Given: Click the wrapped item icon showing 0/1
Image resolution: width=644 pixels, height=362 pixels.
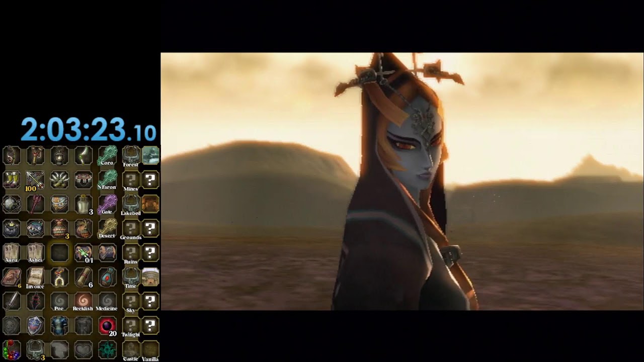Looking at the screenshot, I should tap(84, 253).
